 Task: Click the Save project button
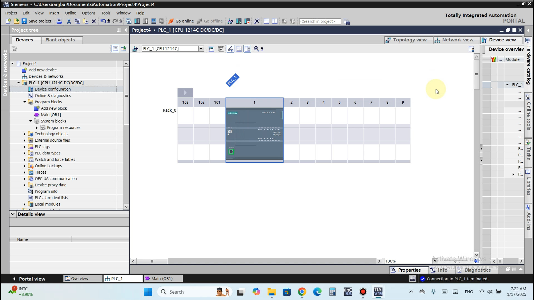[37, 21]
